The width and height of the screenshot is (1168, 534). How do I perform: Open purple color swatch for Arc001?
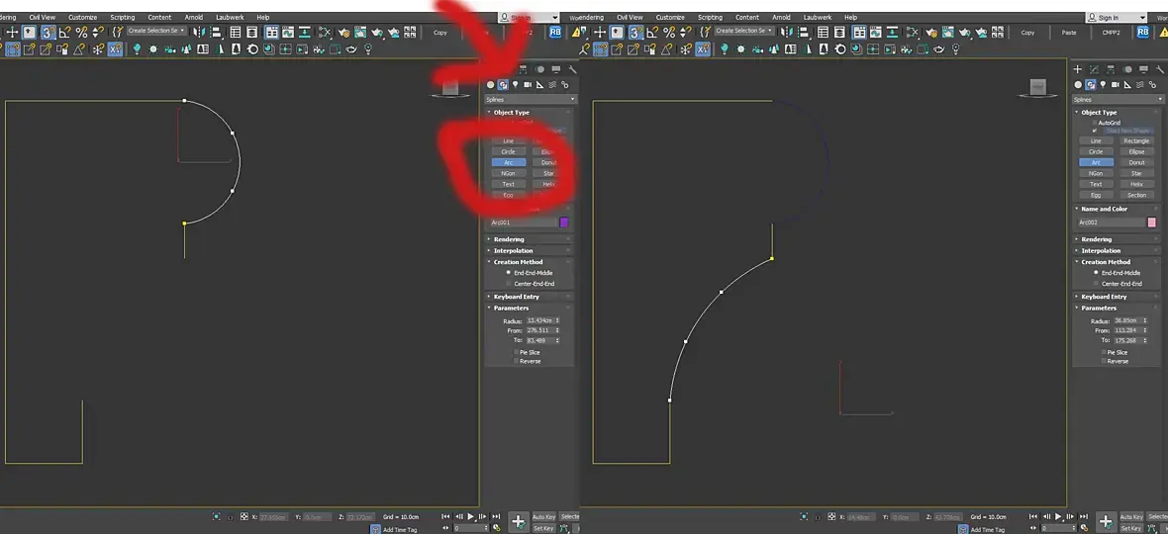564,222
